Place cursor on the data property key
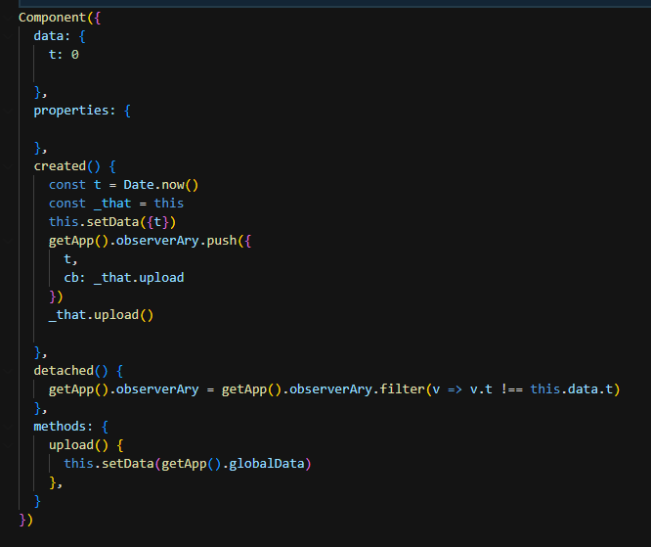Viewport: 651px width, 547px height. coord(49,35)
